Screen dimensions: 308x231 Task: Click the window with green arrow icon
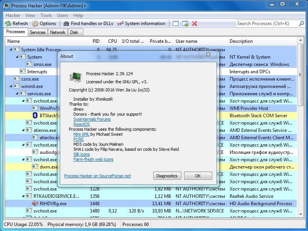(185, 24)
